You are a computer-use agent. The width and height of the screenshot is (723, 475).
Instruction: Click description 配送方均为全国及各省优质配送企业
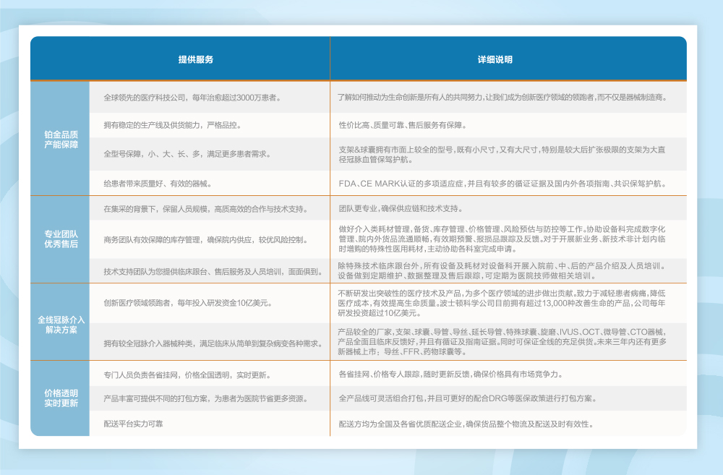tap(466, 424)
